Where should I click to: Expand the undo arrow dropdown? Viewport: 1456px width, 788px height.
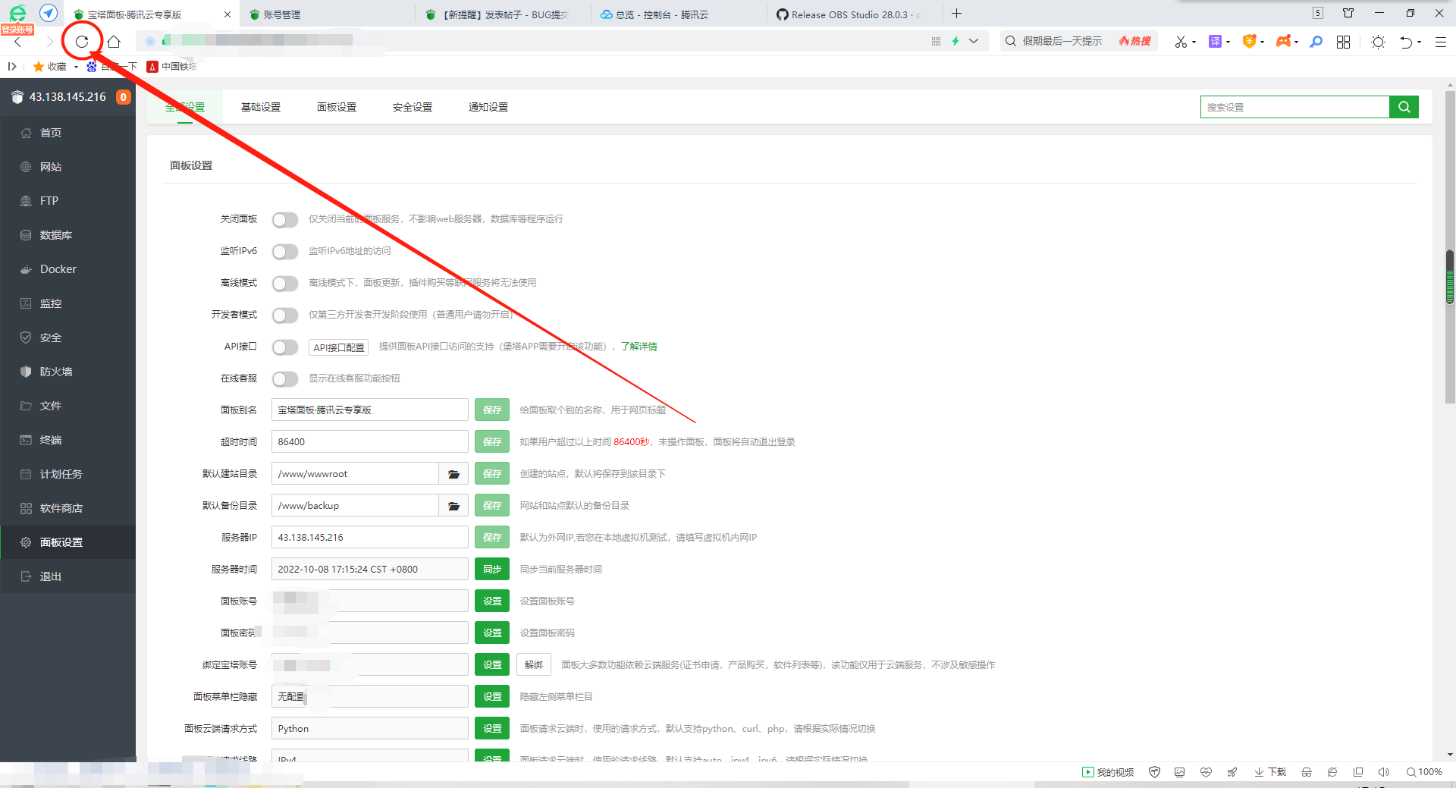pos(1419,42)
